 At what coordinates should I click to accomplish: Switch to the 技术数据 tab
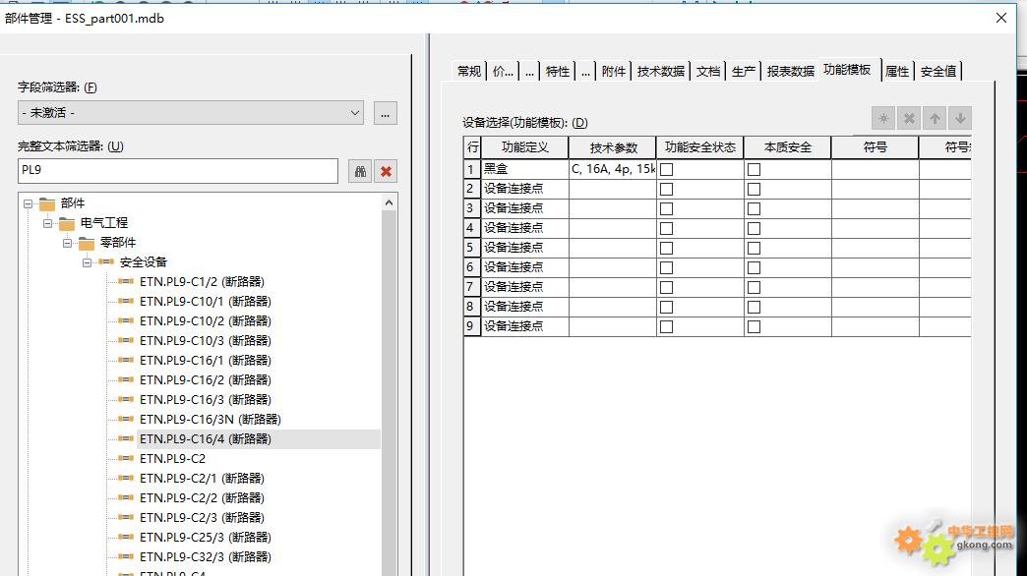tap(660, 71)
